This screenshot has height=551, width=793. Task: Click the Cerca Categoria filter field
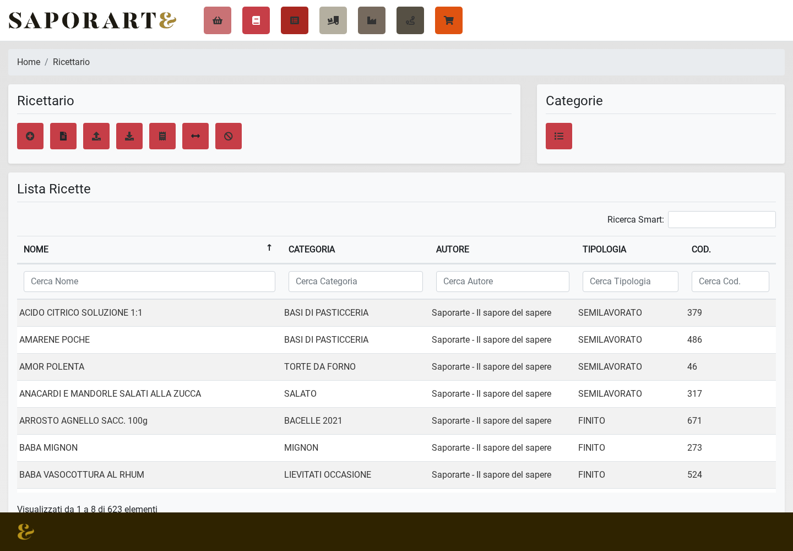coord(356,282)
